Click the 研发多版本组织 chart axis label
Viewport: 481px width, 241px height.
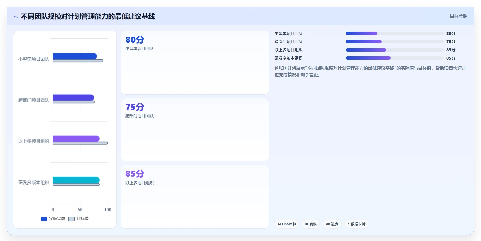pyautogui.click(x=34, y=183)
